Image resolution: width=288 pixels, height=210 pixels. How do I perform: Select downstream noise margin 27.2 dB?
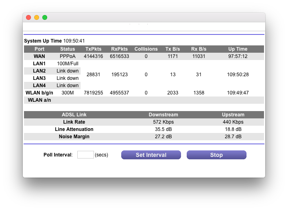pos(163,137)
